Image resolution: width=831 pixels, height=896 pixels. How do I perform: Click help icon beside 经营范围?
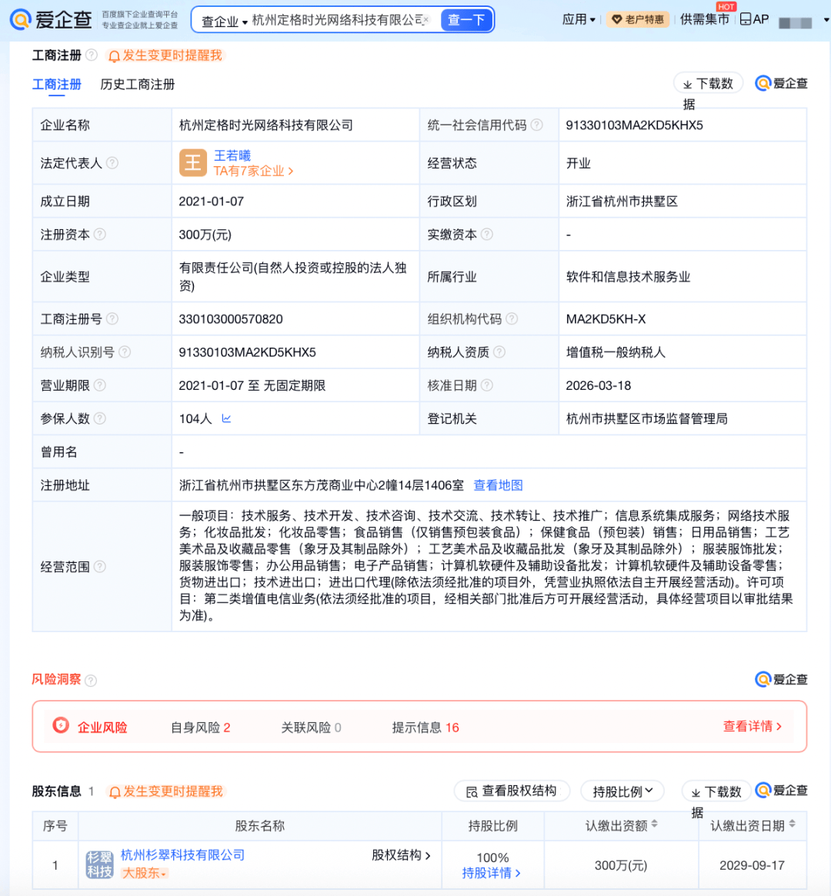pos(100,567)
